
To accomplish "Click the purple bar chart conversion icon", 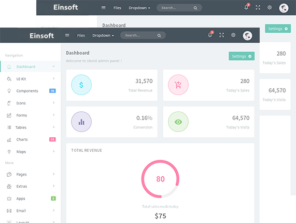I will coord(81,122).
